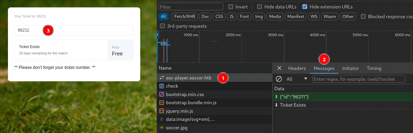Click the WebSocket icon beside soc-player.soccer.htb
This screenshot has height=133, width=413.
pos(162,78)
